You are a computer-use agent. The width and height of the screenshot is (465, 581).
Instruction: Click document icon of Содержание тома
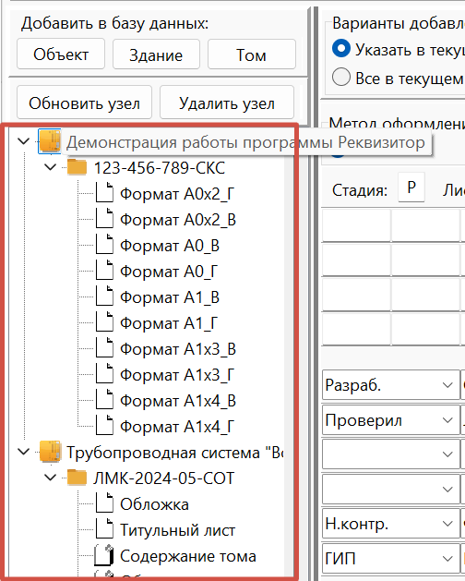(x=104, y=555)
